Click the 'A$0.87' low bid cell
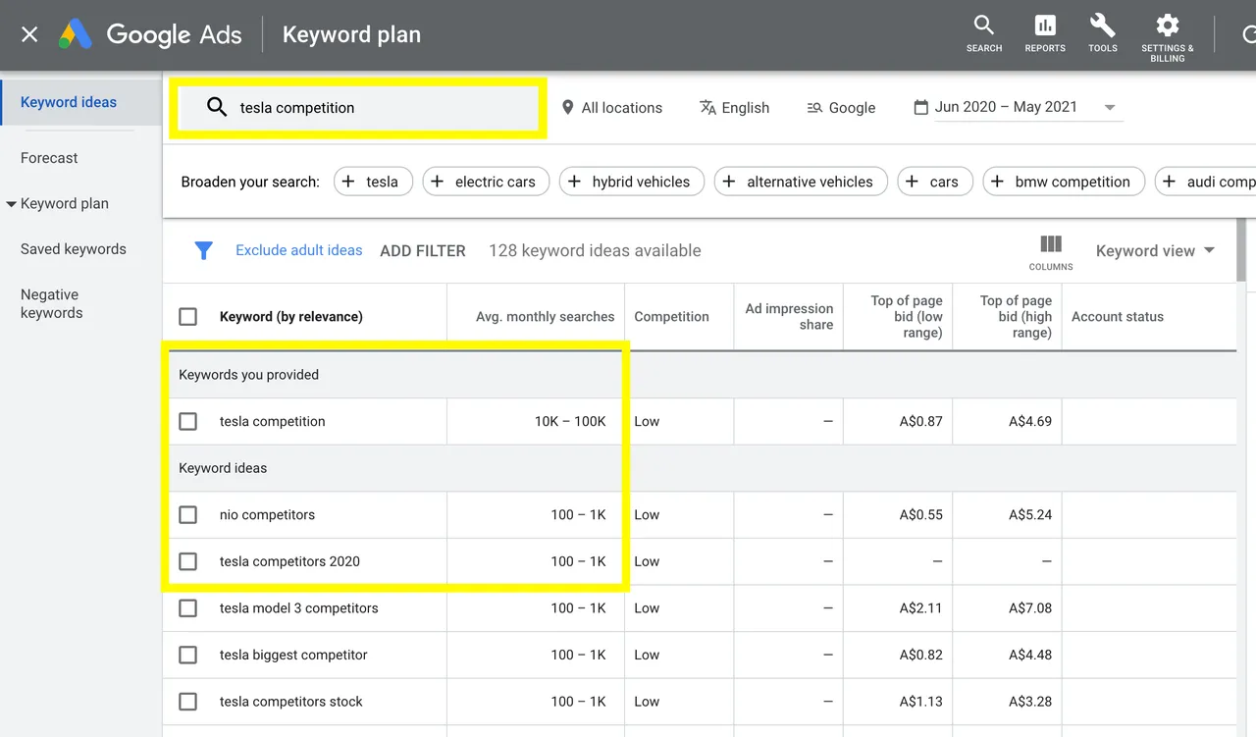 tap(920, 421)
